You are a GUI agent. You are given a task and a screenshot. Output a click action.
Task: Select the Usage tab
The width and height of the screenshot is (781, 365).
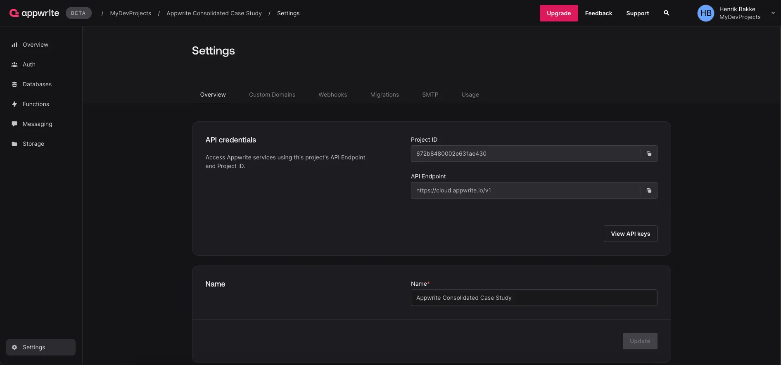click(470, 95)
